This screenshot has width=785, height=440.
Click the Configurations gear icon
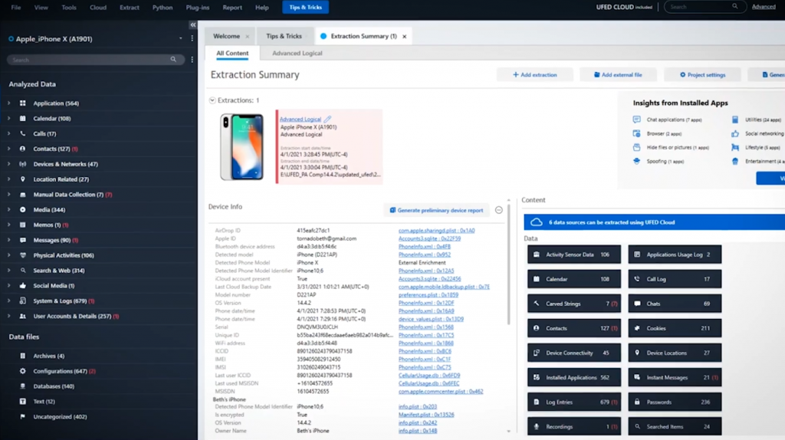22,371
